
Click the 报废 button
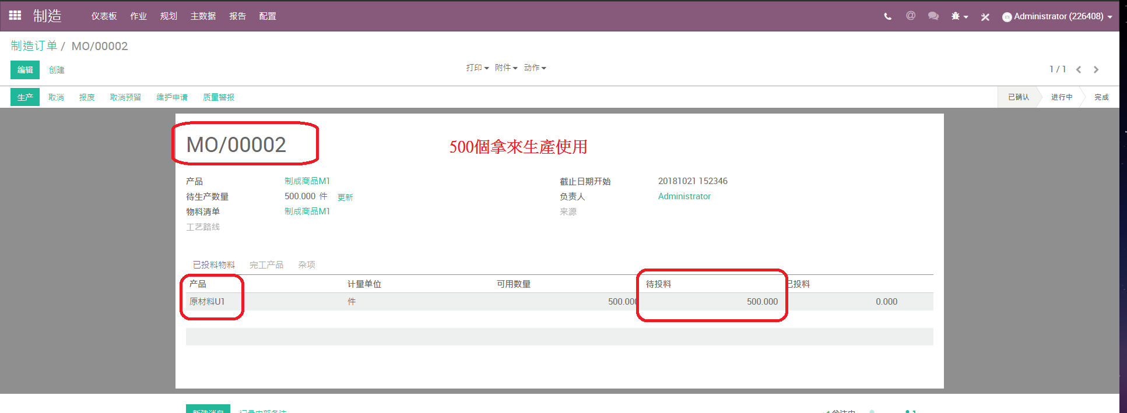coord(87,97)
